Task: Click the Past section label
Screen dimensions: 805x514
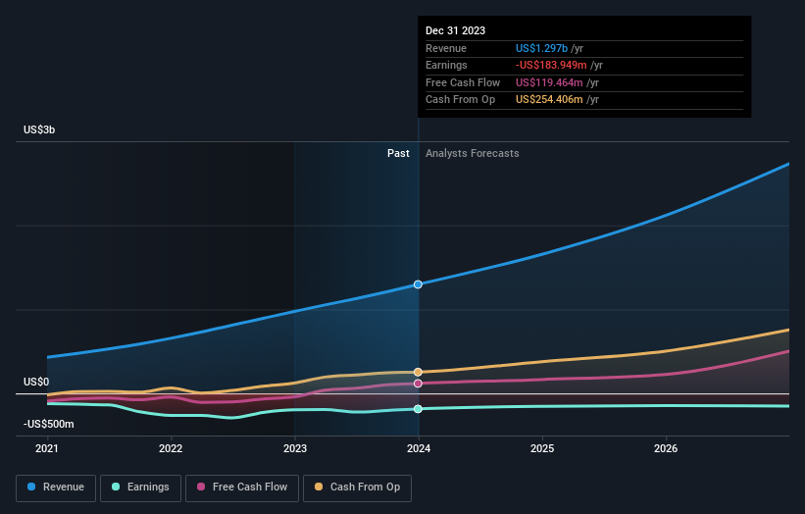Action: [x=398, y=154]
